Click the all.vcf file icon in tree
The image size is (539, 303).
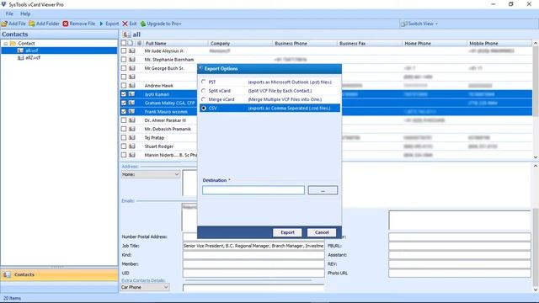point(20,50)
